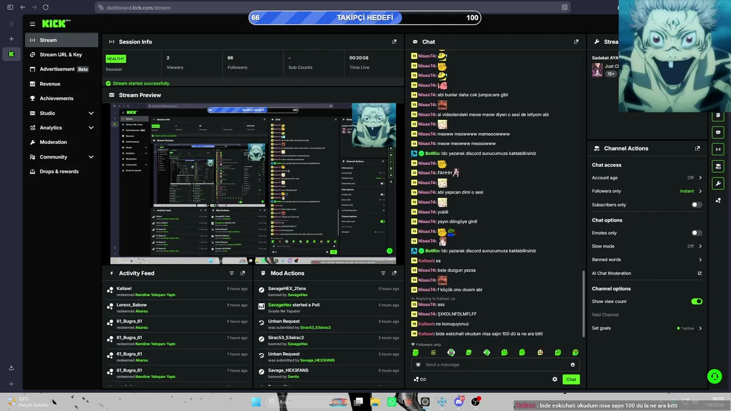Click the wrench icon in right rail

(x=718, y=183)
